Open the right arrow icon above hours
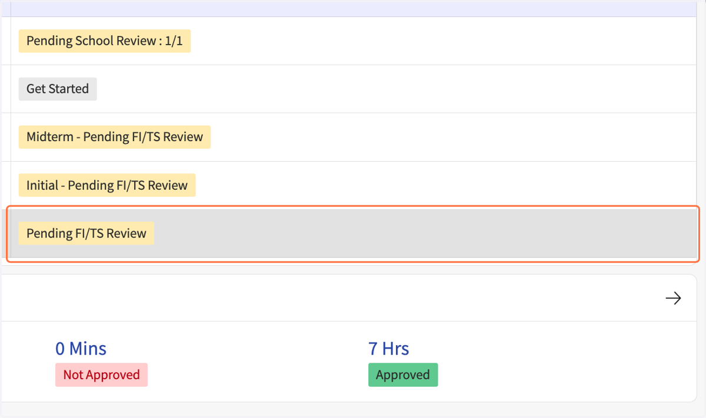 point(673,298)
